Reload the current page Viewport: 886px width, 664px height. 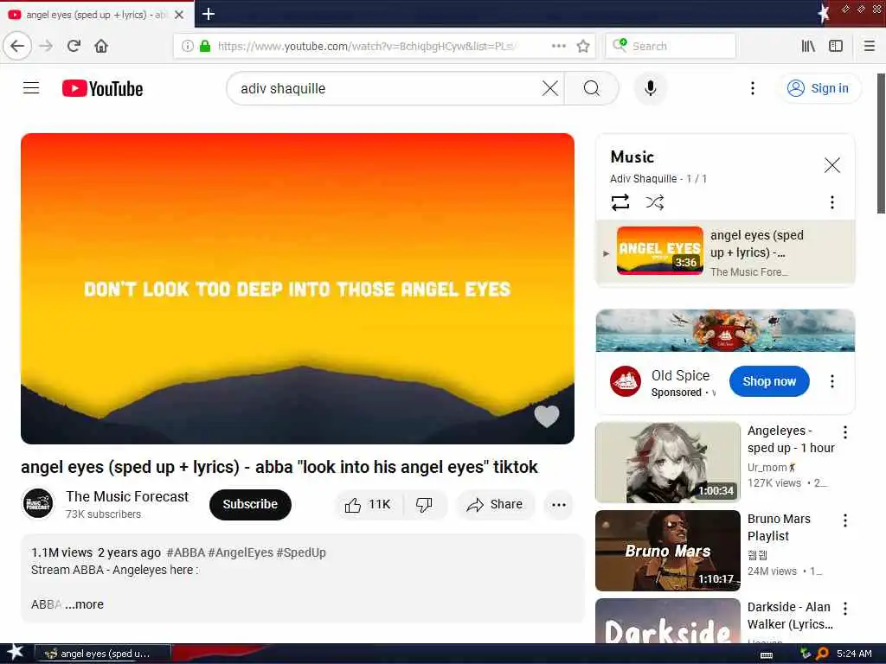[74, 46]
